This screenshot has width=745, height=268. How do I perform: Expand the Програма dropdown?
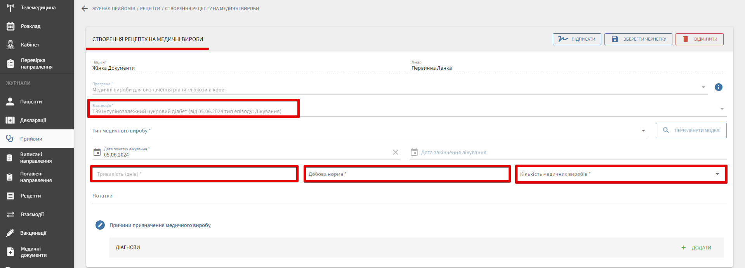703,87
